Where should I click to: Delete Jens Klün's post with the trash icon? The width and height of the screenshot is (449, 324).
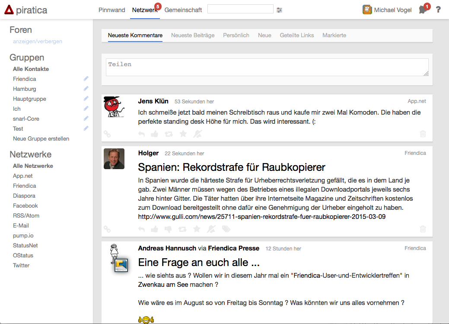423,134
